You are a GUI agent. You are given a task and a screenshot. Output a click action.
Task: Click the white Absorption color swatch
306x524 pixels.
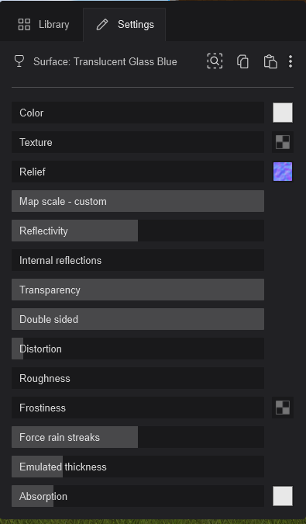coord(283,496)
